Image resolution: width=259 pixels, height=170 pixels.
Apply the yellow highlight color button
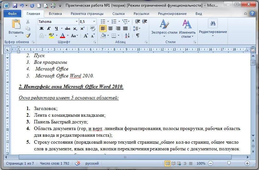tap(51, 36)
